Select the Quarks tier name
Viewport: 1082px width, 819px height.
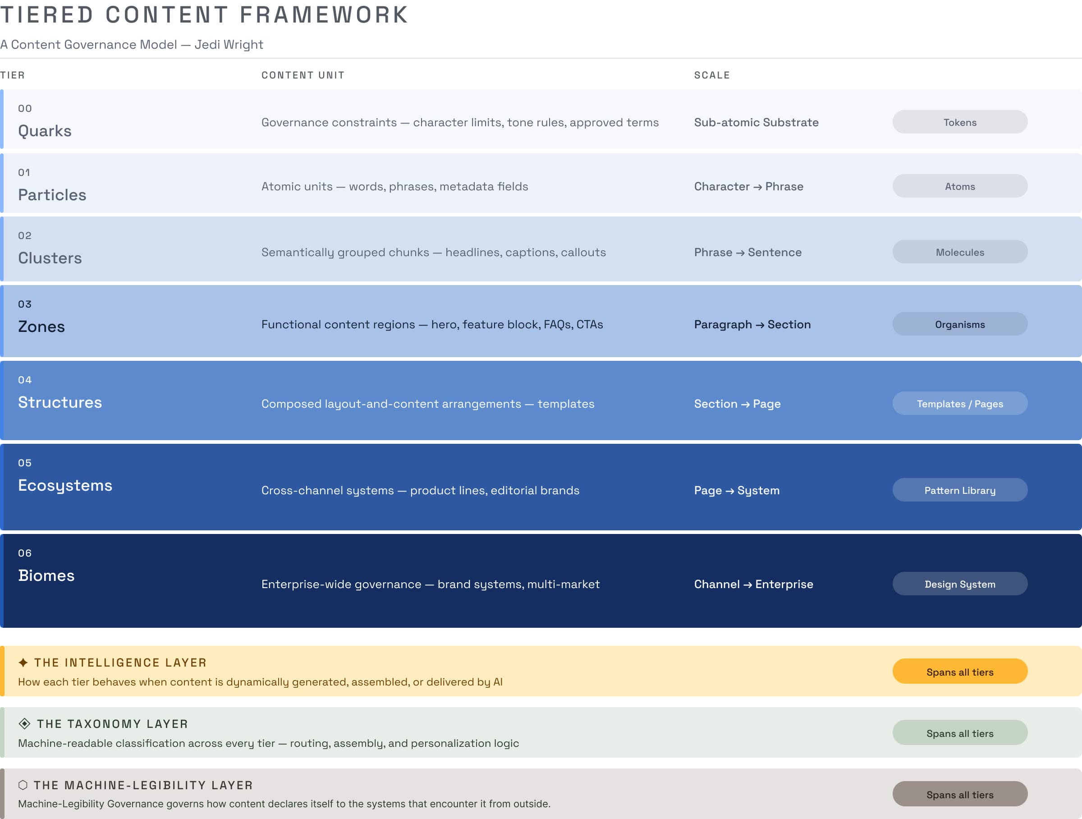click(x=45, y=131)
